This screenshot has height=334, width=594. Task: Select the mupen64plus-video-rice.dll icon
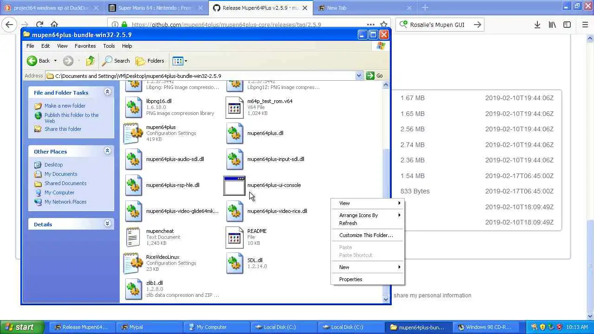tap(234, 211)
